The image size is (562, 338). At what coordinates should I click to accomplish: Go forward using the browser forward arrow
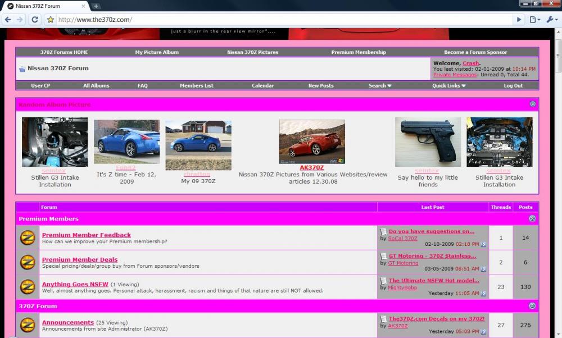point(20,19)
